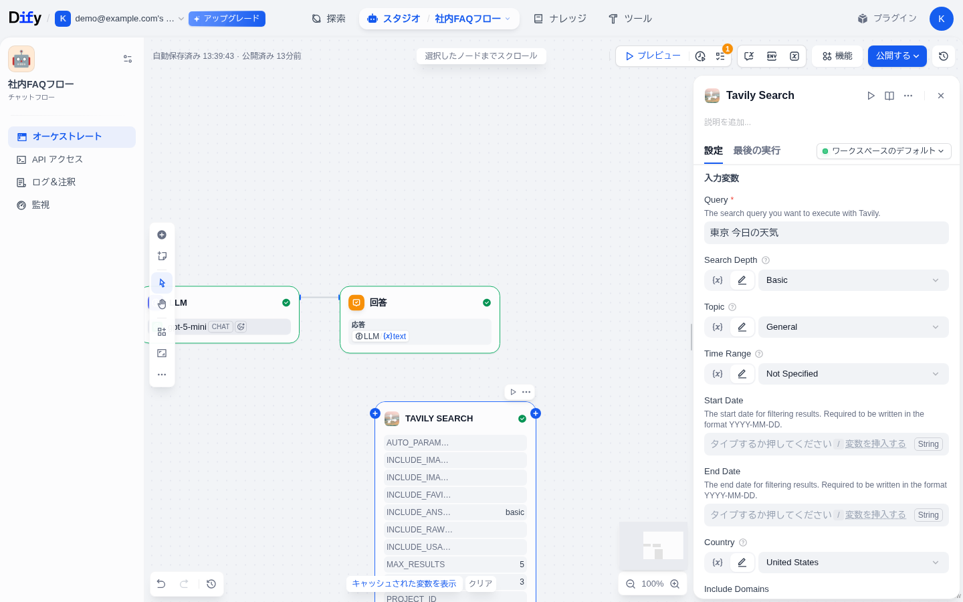Switch Search Depth to variable mode

click(x=718, y=280)
